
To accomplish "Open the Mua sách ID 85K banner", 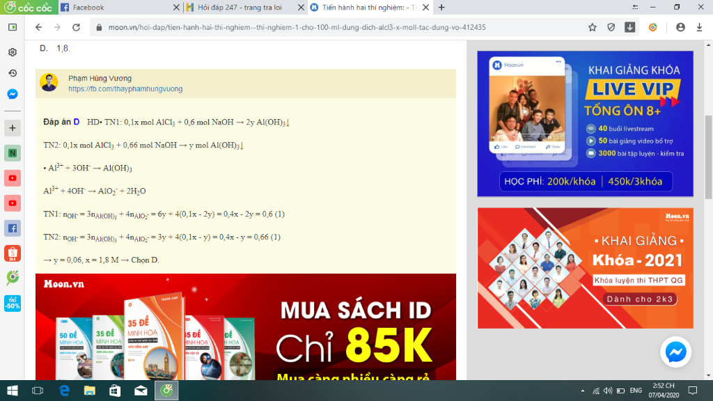I will point(246,327).
